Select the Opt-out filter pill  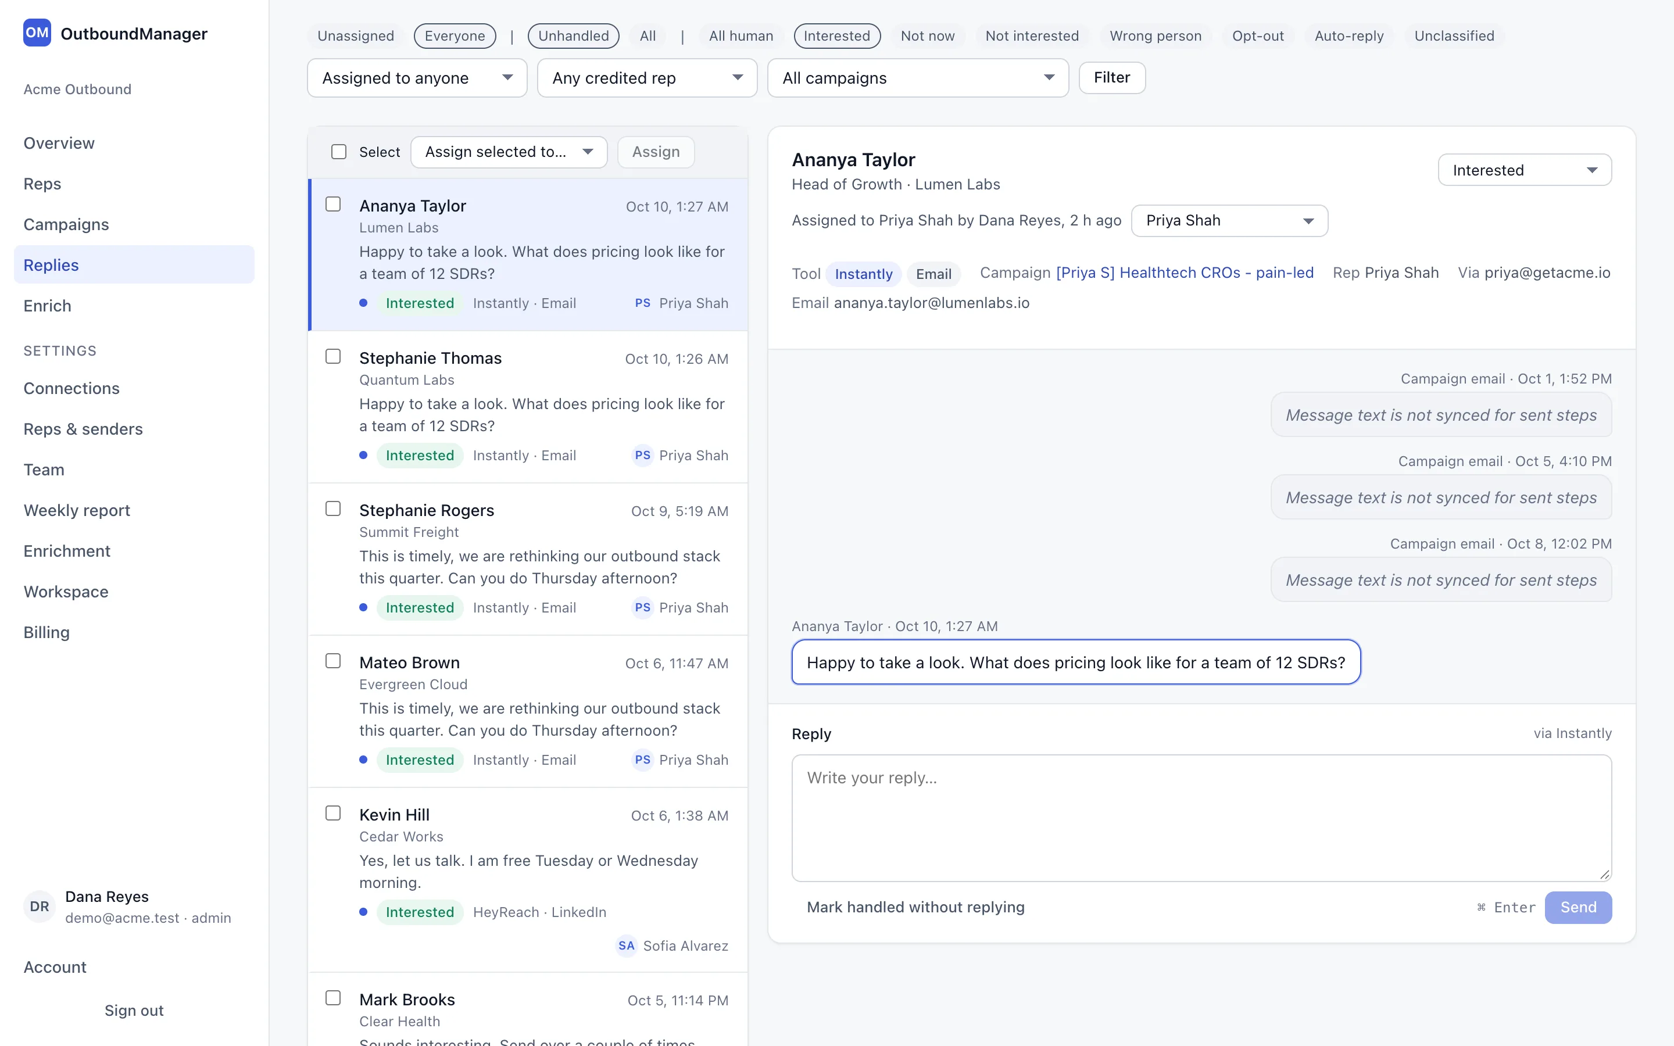(1257, 36)
